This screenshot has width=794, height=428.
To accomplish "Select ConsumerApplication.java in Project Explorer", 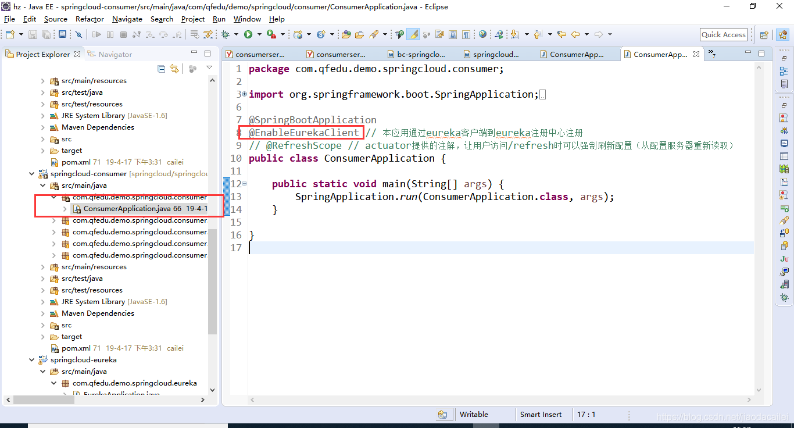I will tap(140, 209).
